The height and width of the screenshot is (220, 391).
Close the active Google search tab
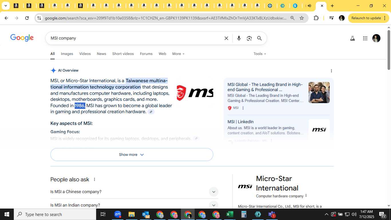pos(322,6)
